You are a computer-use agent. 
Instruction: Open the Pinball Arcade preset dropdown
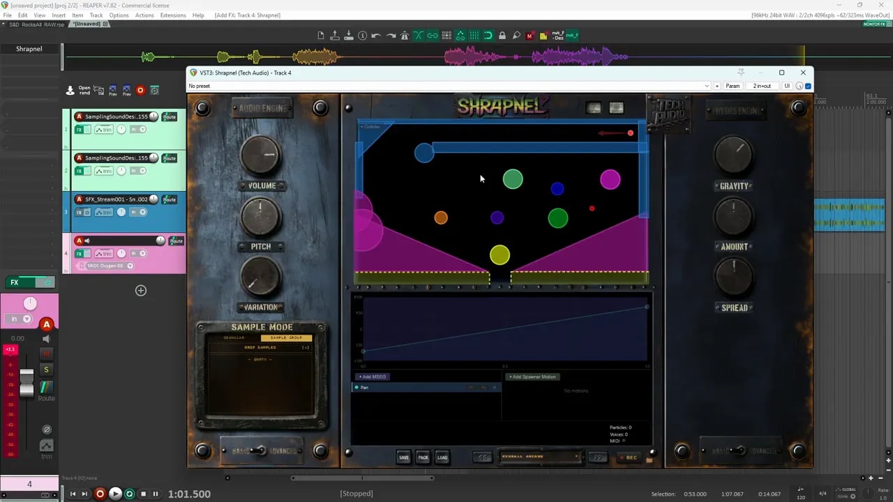pyautogui.click(x=541, y=457)
